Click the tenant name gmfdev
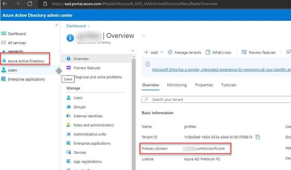The image size is (291, 170). (190, 126)
